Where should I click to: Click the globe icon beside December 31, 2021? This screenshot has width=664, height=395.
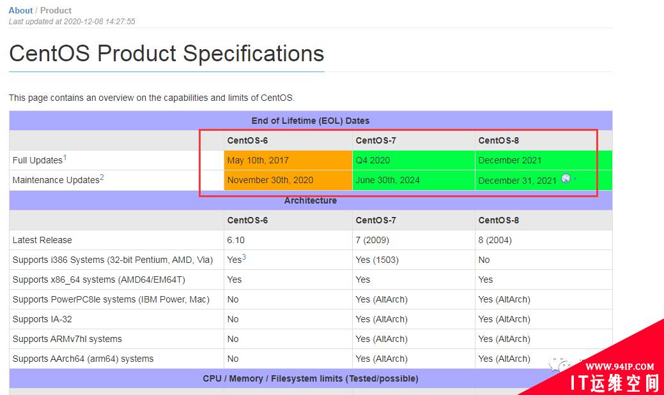point(566,179)
